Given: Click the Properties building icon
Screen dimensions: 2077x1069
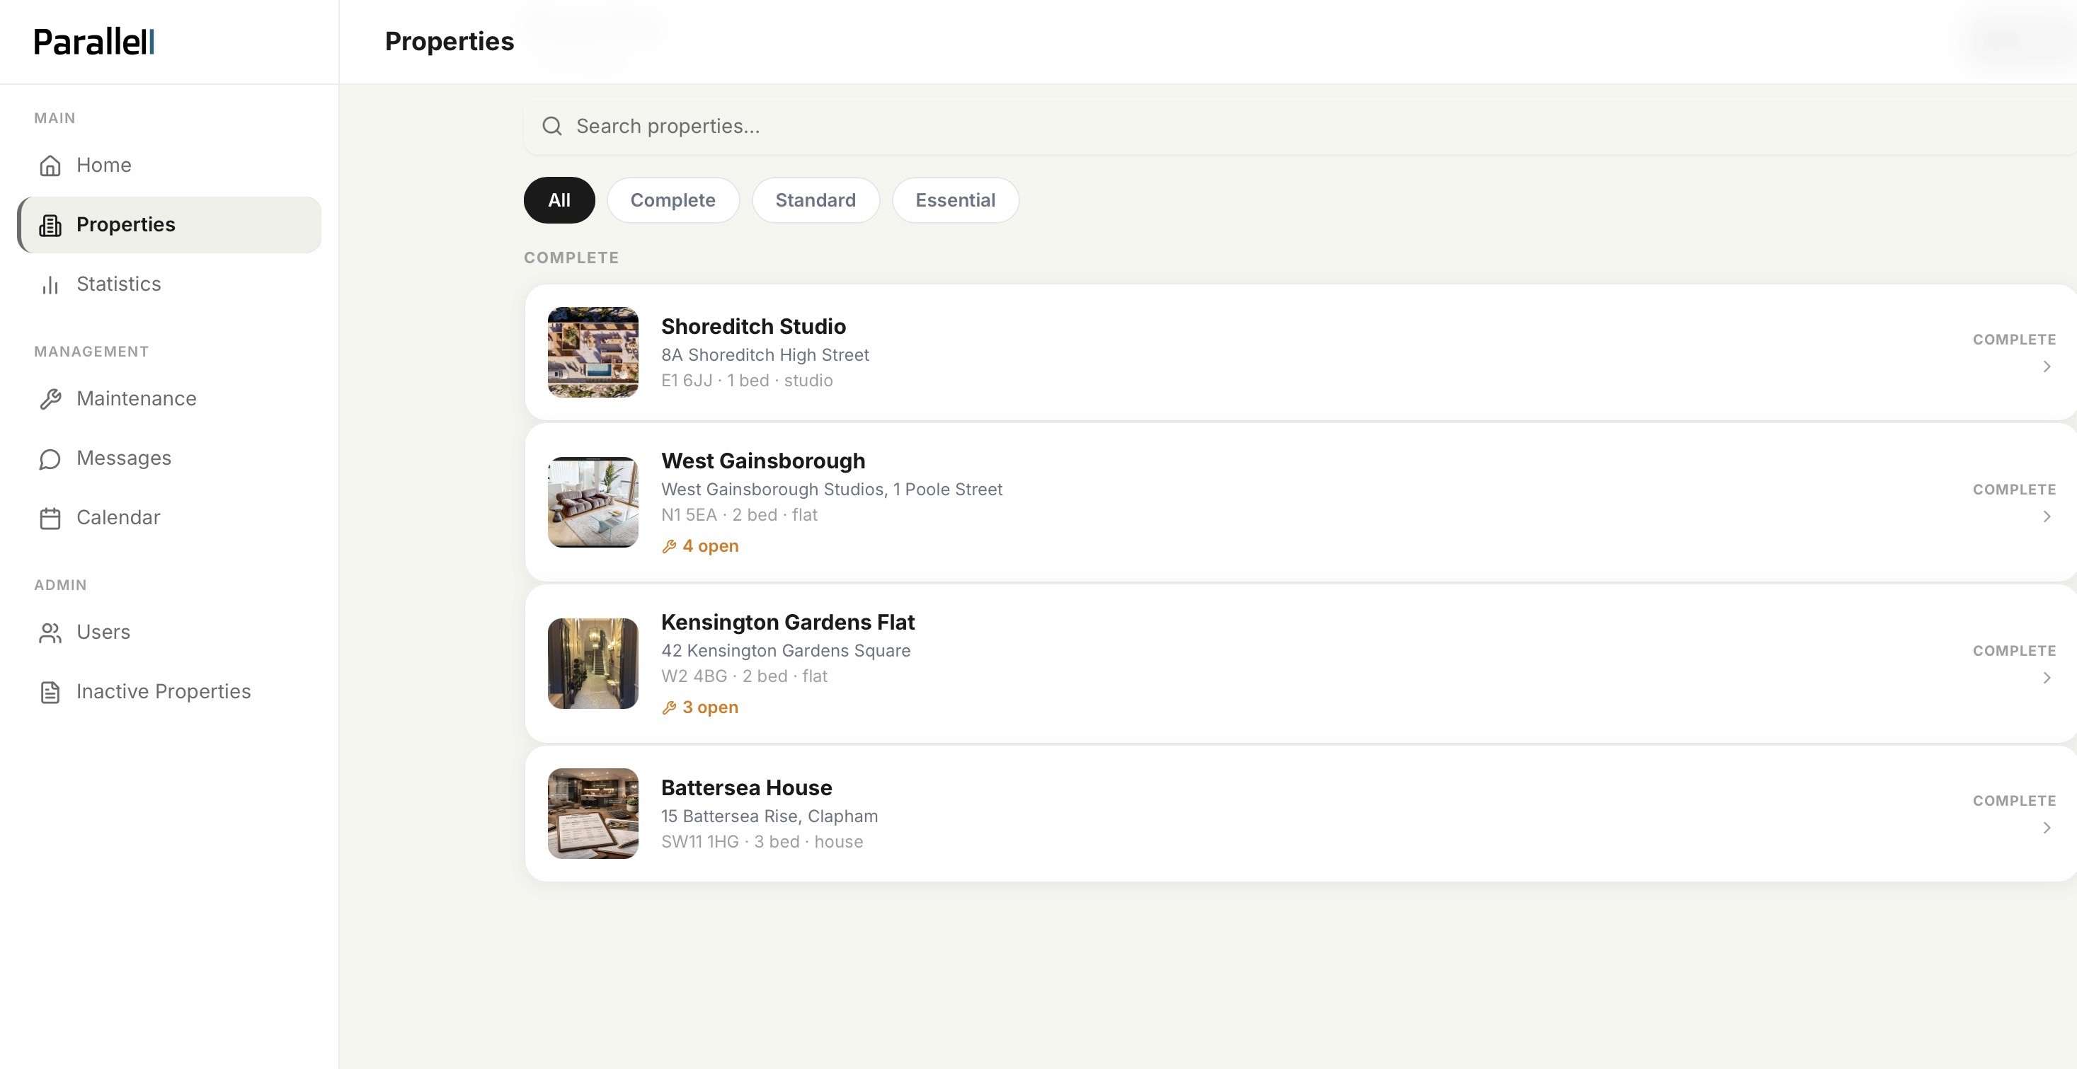Looking at the screenshot, I should pyautogui.click(x=50, y=225).
